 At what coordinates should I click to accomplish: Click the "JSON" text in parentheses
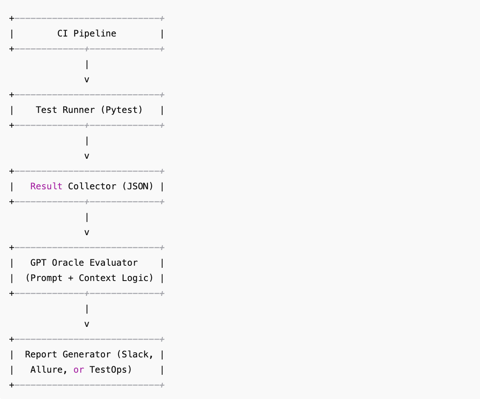[x=137, y=186]
